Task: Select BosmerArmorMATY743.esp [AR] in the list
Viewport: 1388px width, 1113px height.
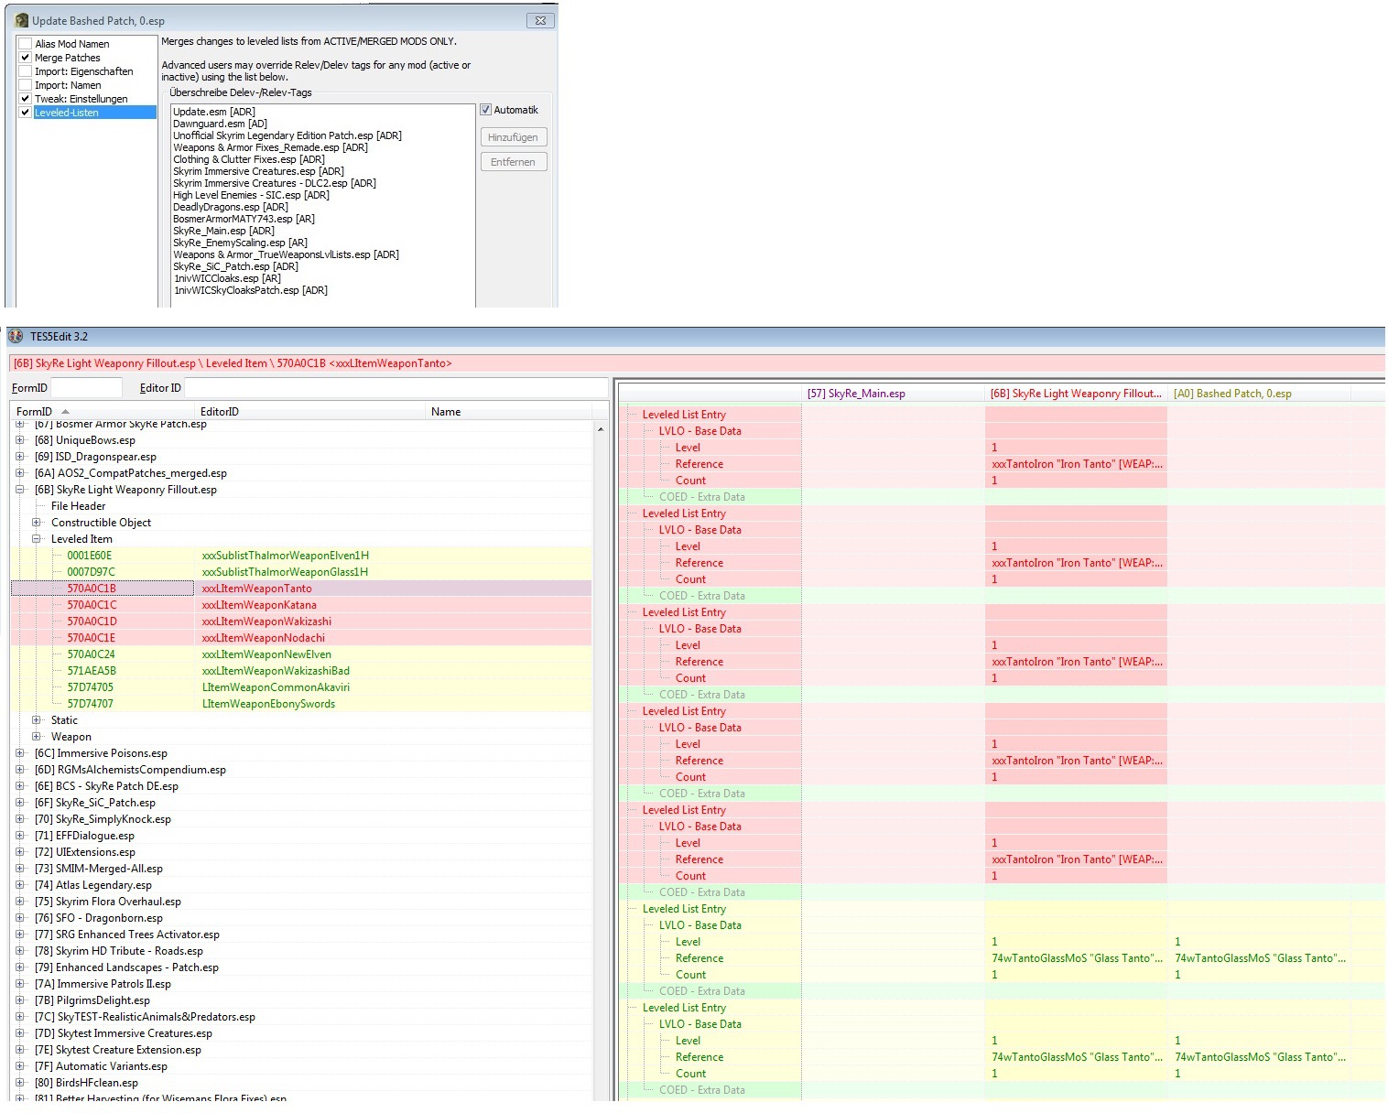Action: pos(244,219)
